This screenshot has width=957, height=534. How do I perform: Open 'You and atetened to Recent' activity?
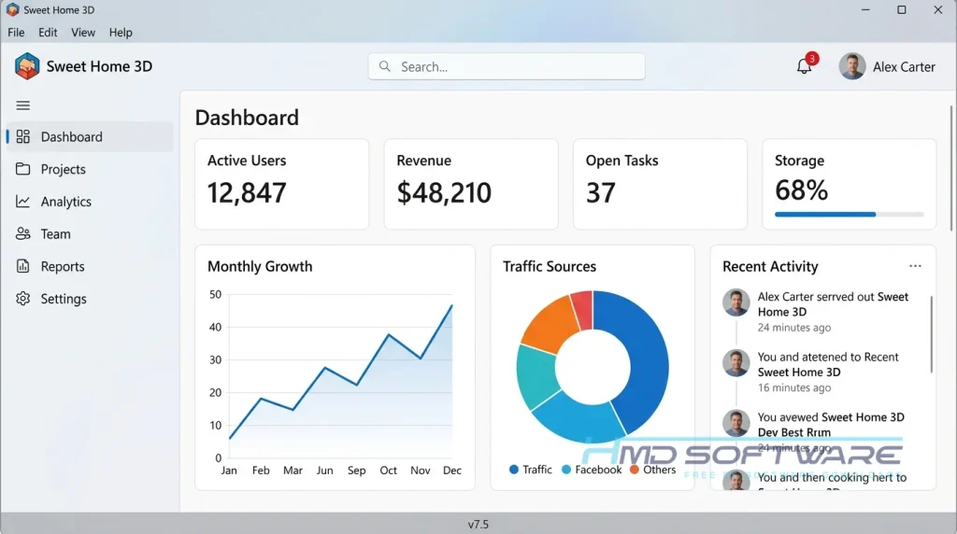tap(828, 364)
